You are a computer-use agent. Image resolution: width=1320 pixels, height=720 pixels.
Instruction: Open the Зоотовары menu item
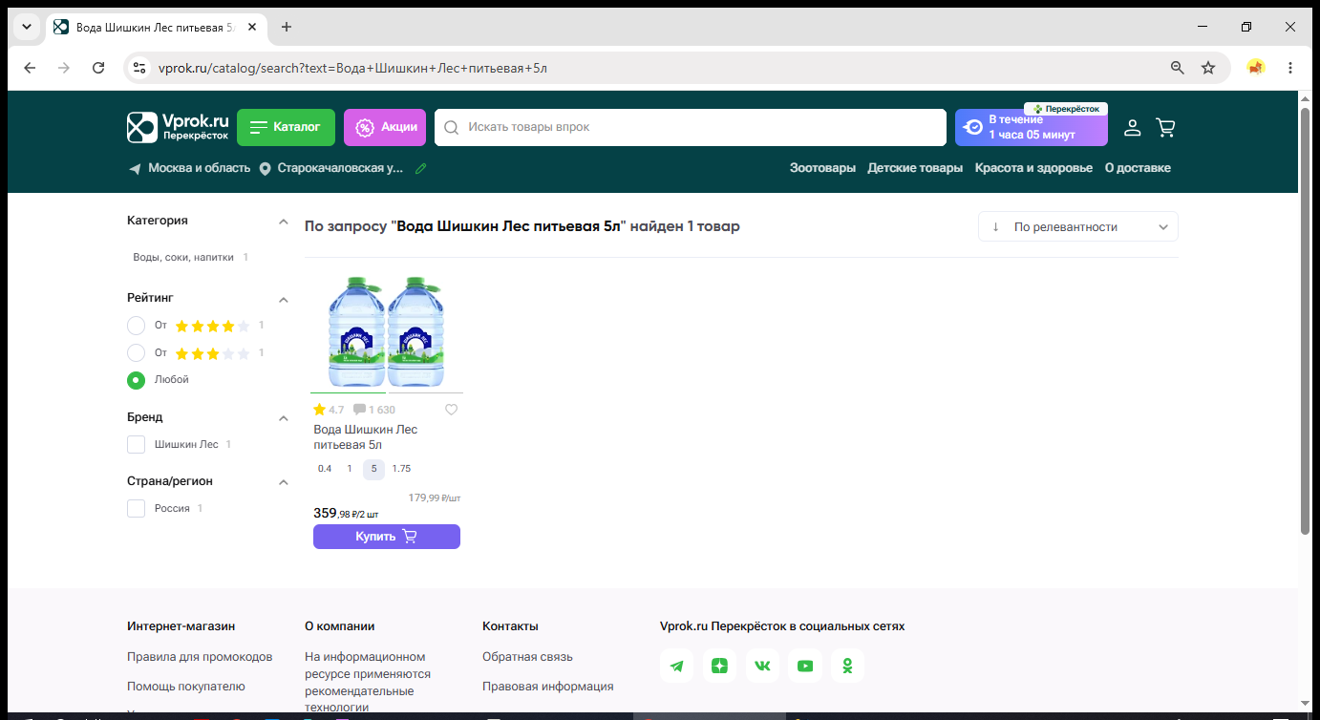point(822,168)
